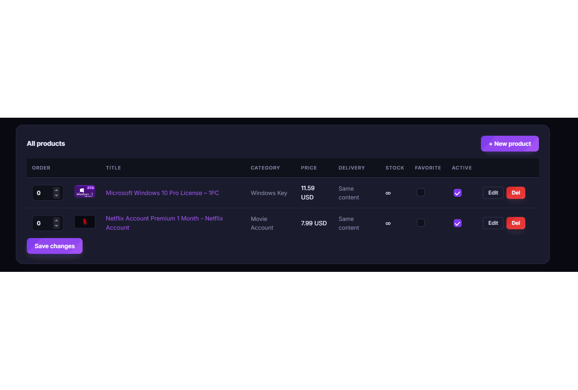Select the Movie Account category cell
Screen dimensions: 578x390
tap(262, 223)
